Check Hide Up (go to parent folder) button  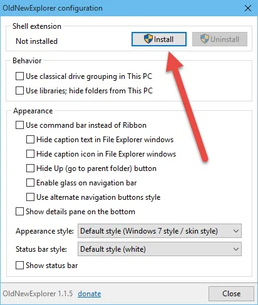(x=30, y=168)
